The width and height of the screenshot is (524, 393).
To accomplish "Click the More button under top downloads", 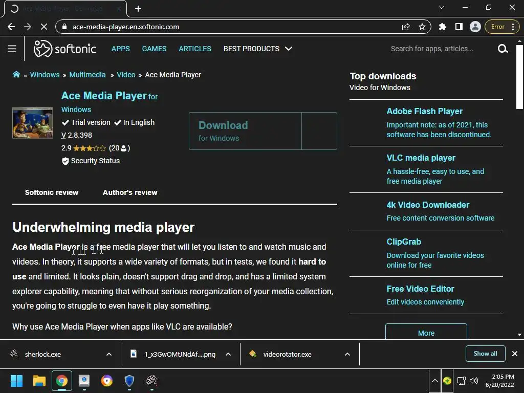I will coord(426,332).
